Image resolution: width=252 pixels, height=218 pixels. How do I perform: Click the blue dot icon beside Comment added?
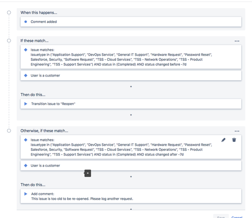26,21
